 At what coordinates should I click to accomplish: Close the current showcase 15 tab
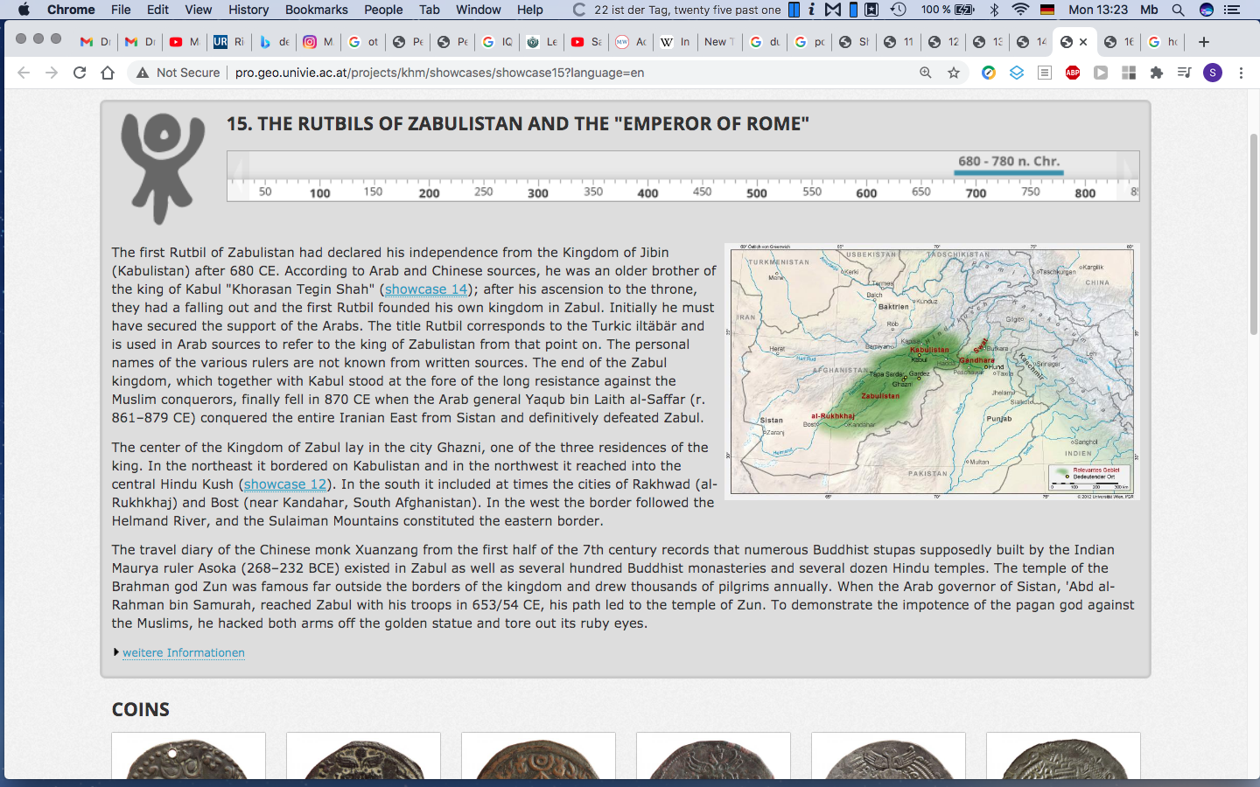click(1083, 41)
